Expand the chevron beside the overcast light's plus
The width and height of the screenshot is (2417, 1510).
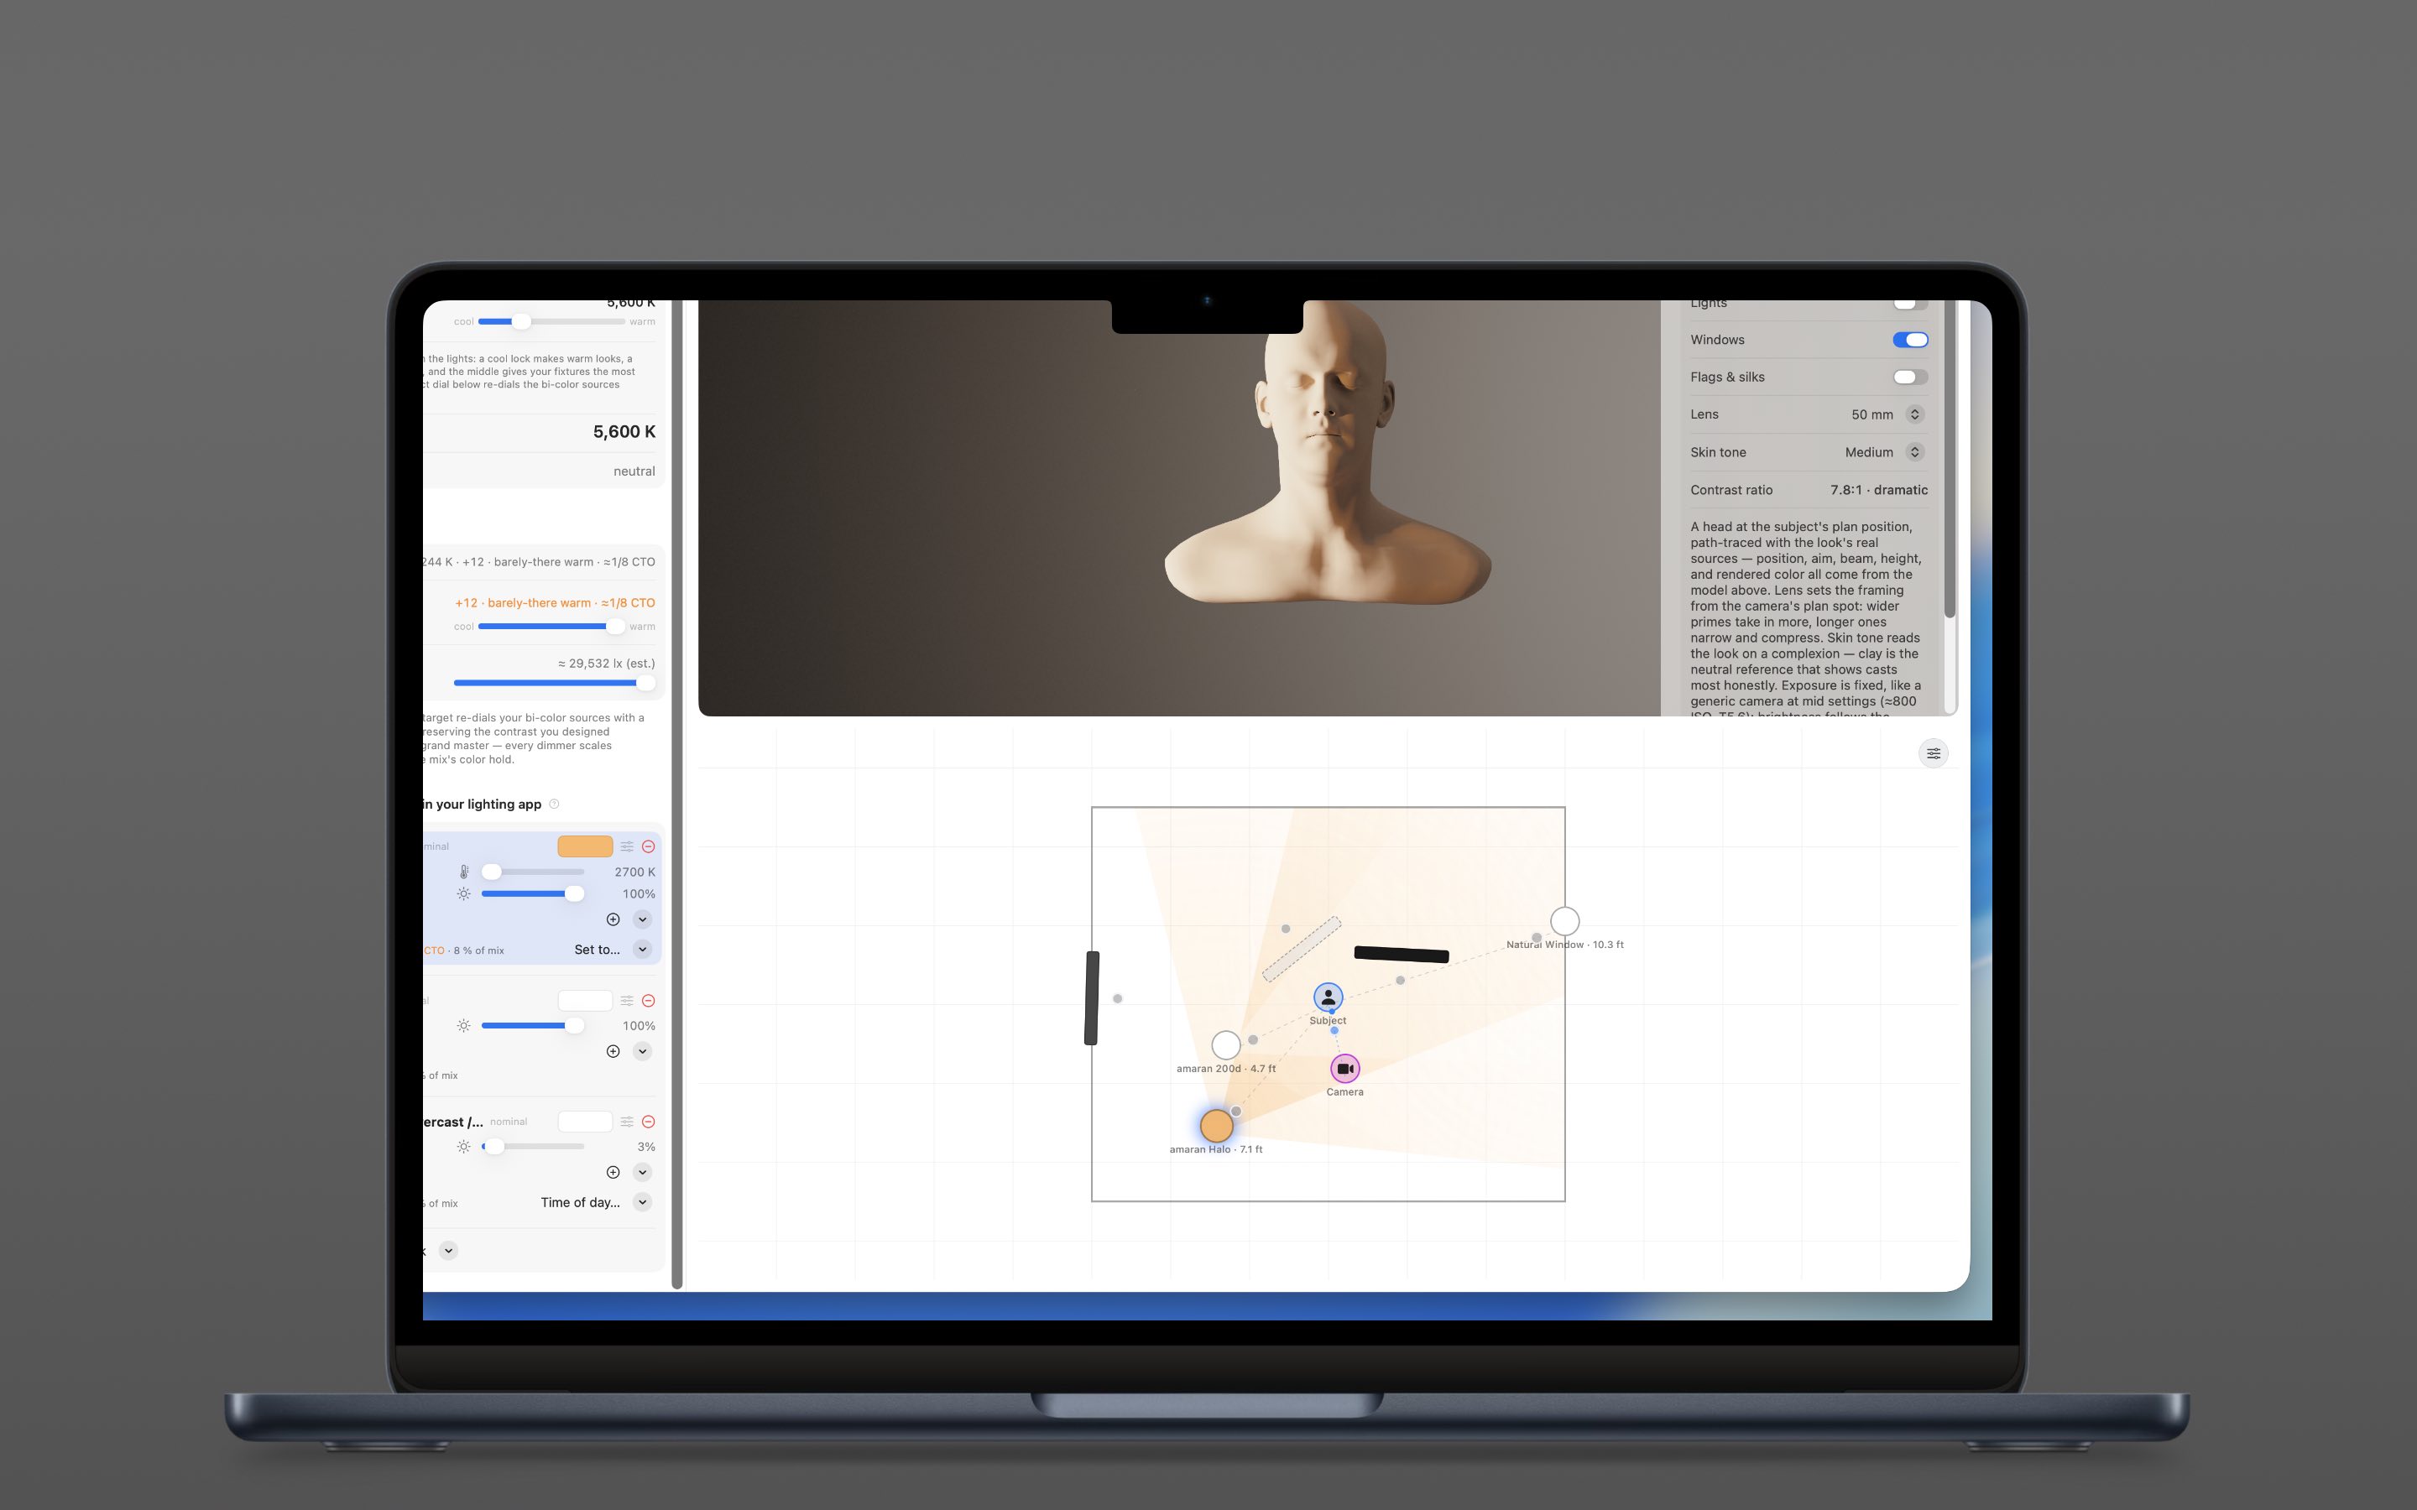click(642, 1171)
